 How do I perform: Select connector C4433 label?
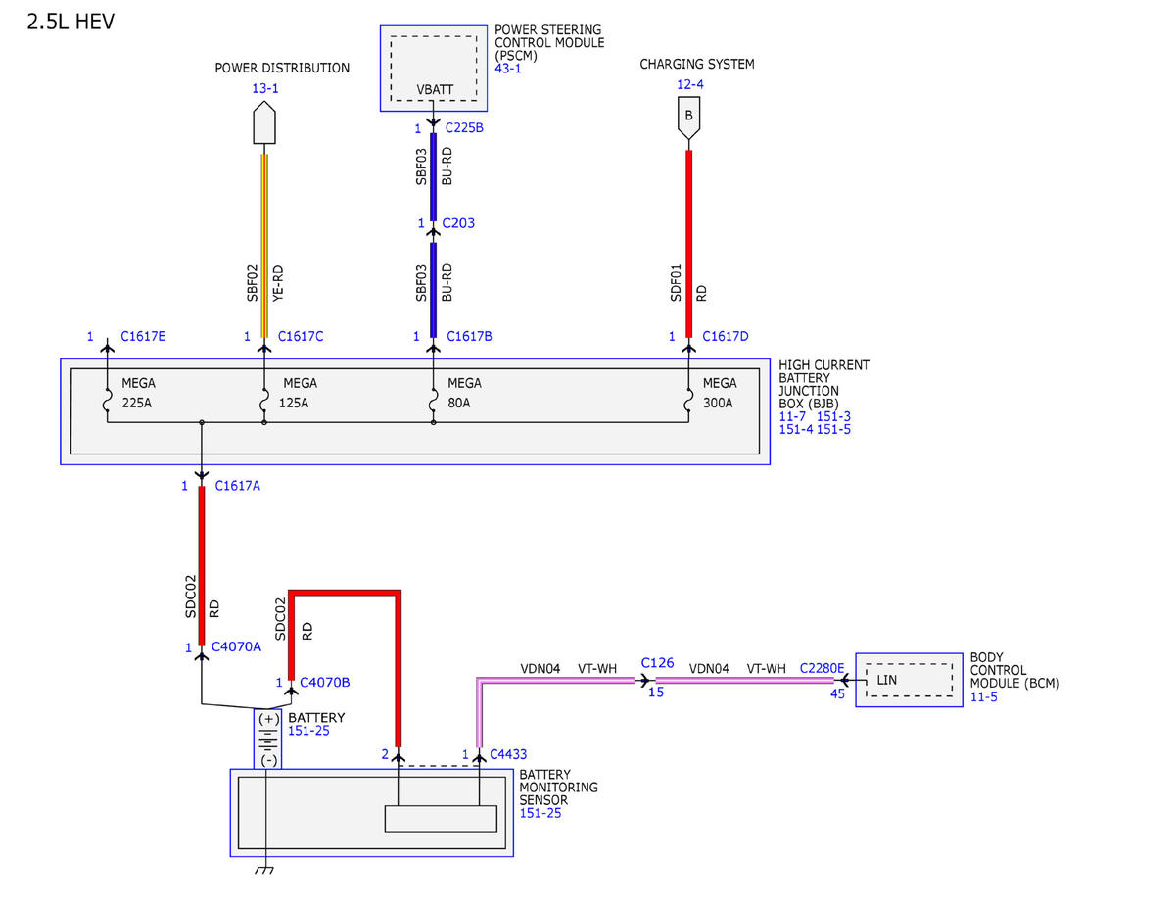point(508,754)
